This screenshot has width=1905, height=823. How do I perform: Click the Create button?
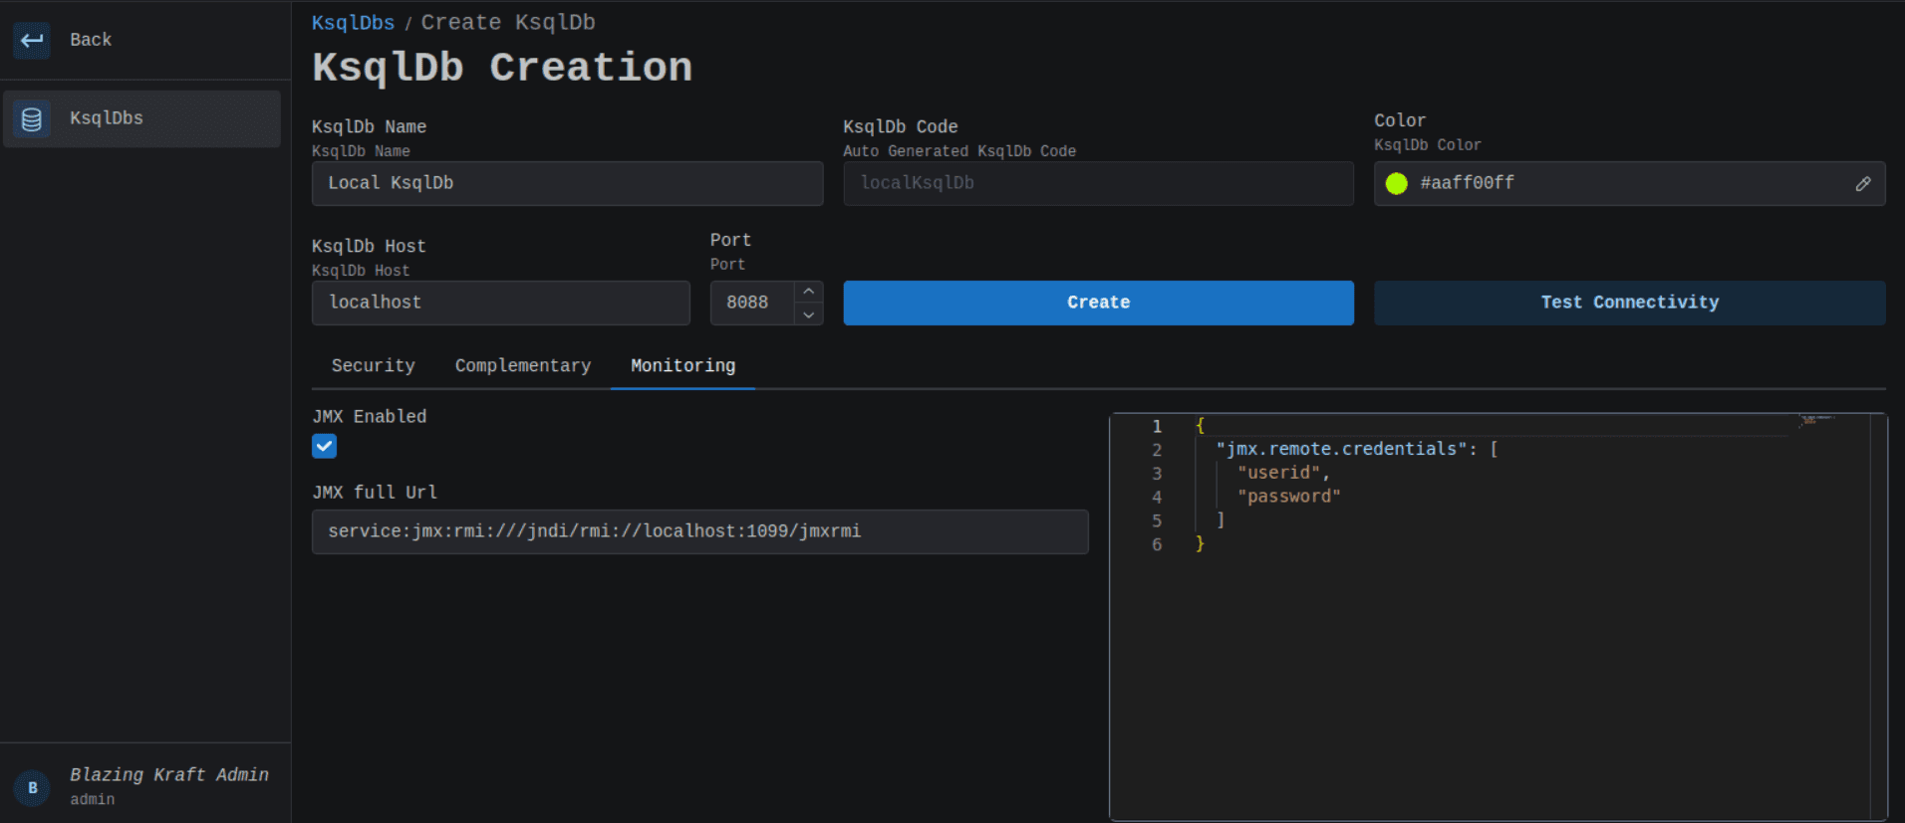point(1098,303)
